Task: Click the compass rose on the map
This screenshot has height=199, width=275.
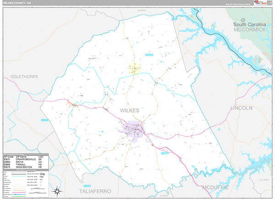Action: pos(58,191)
